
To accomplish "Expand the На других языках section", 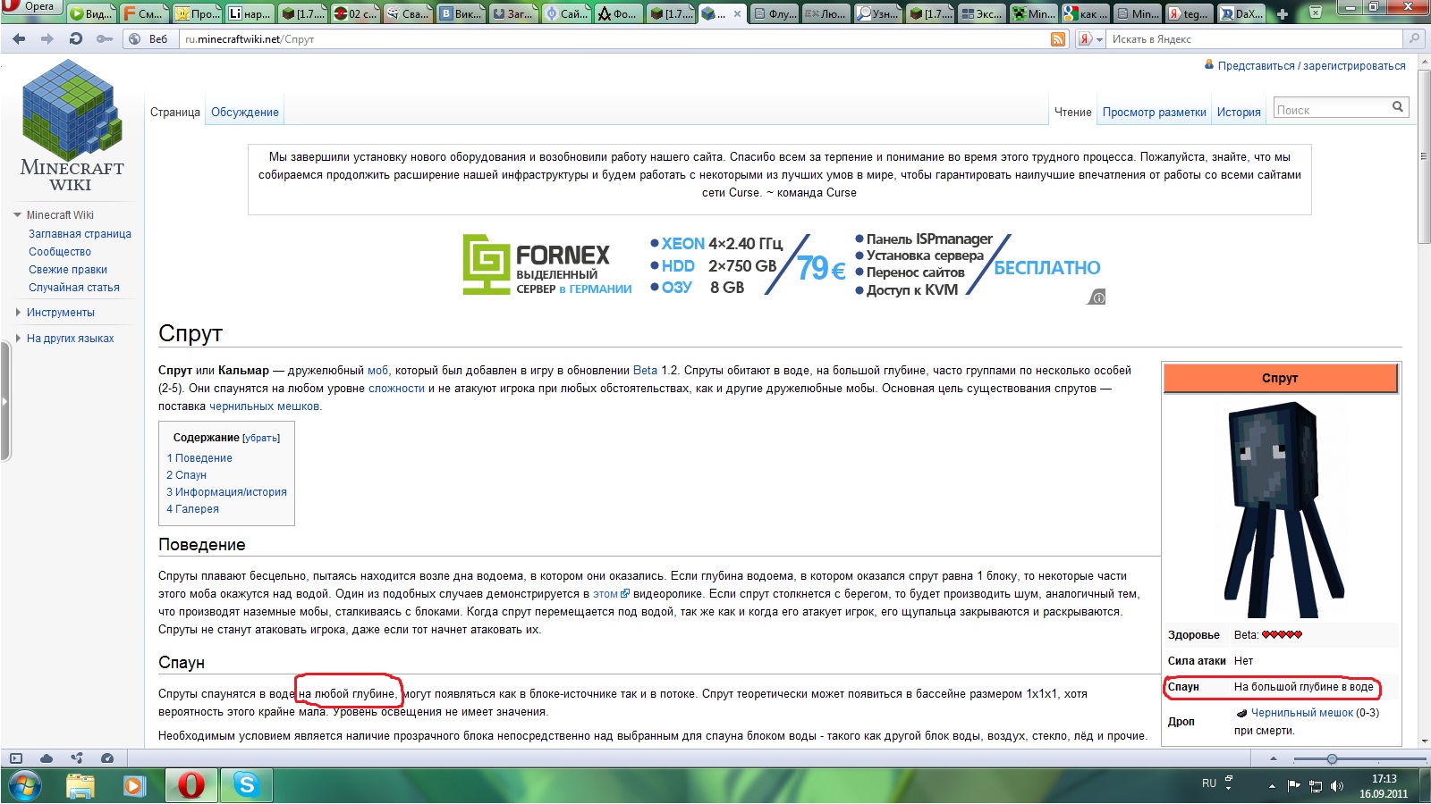I will pyautogui.click(x=70, y=339).
